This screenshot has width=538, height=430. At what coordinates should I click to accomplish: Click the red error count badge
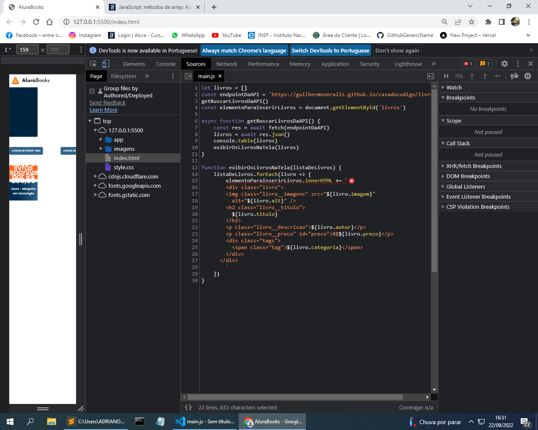click(468, 64)
